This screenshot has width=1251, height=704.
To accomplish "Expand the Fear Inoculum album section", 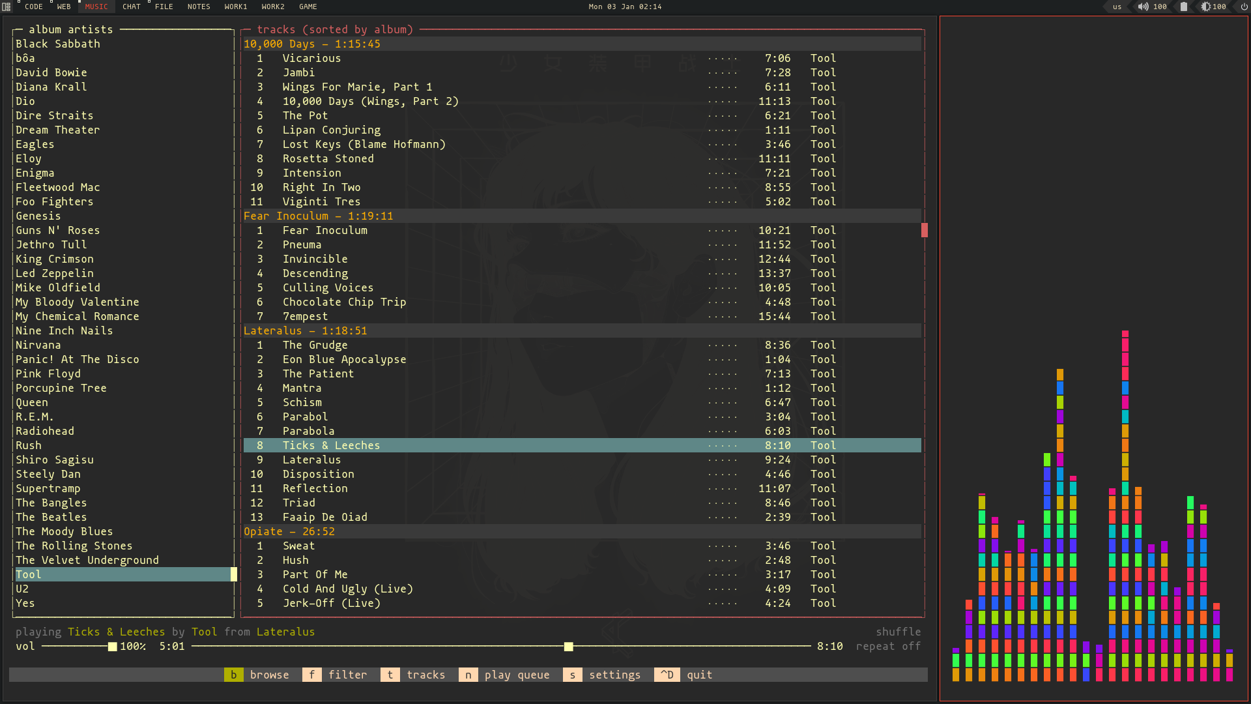I will [x=318, y=216].
